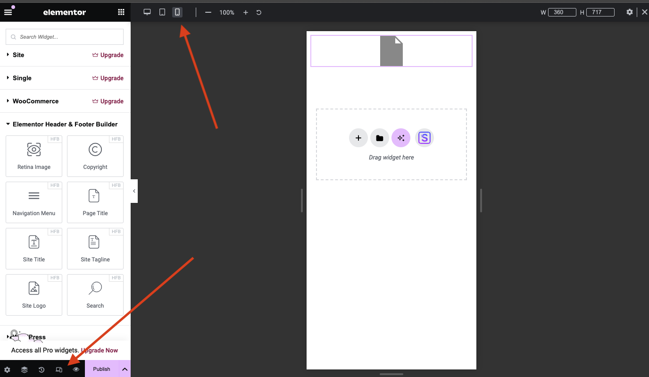Select the Navigation Menu widget
Viewport: 649px width, 377px height.
34,202
